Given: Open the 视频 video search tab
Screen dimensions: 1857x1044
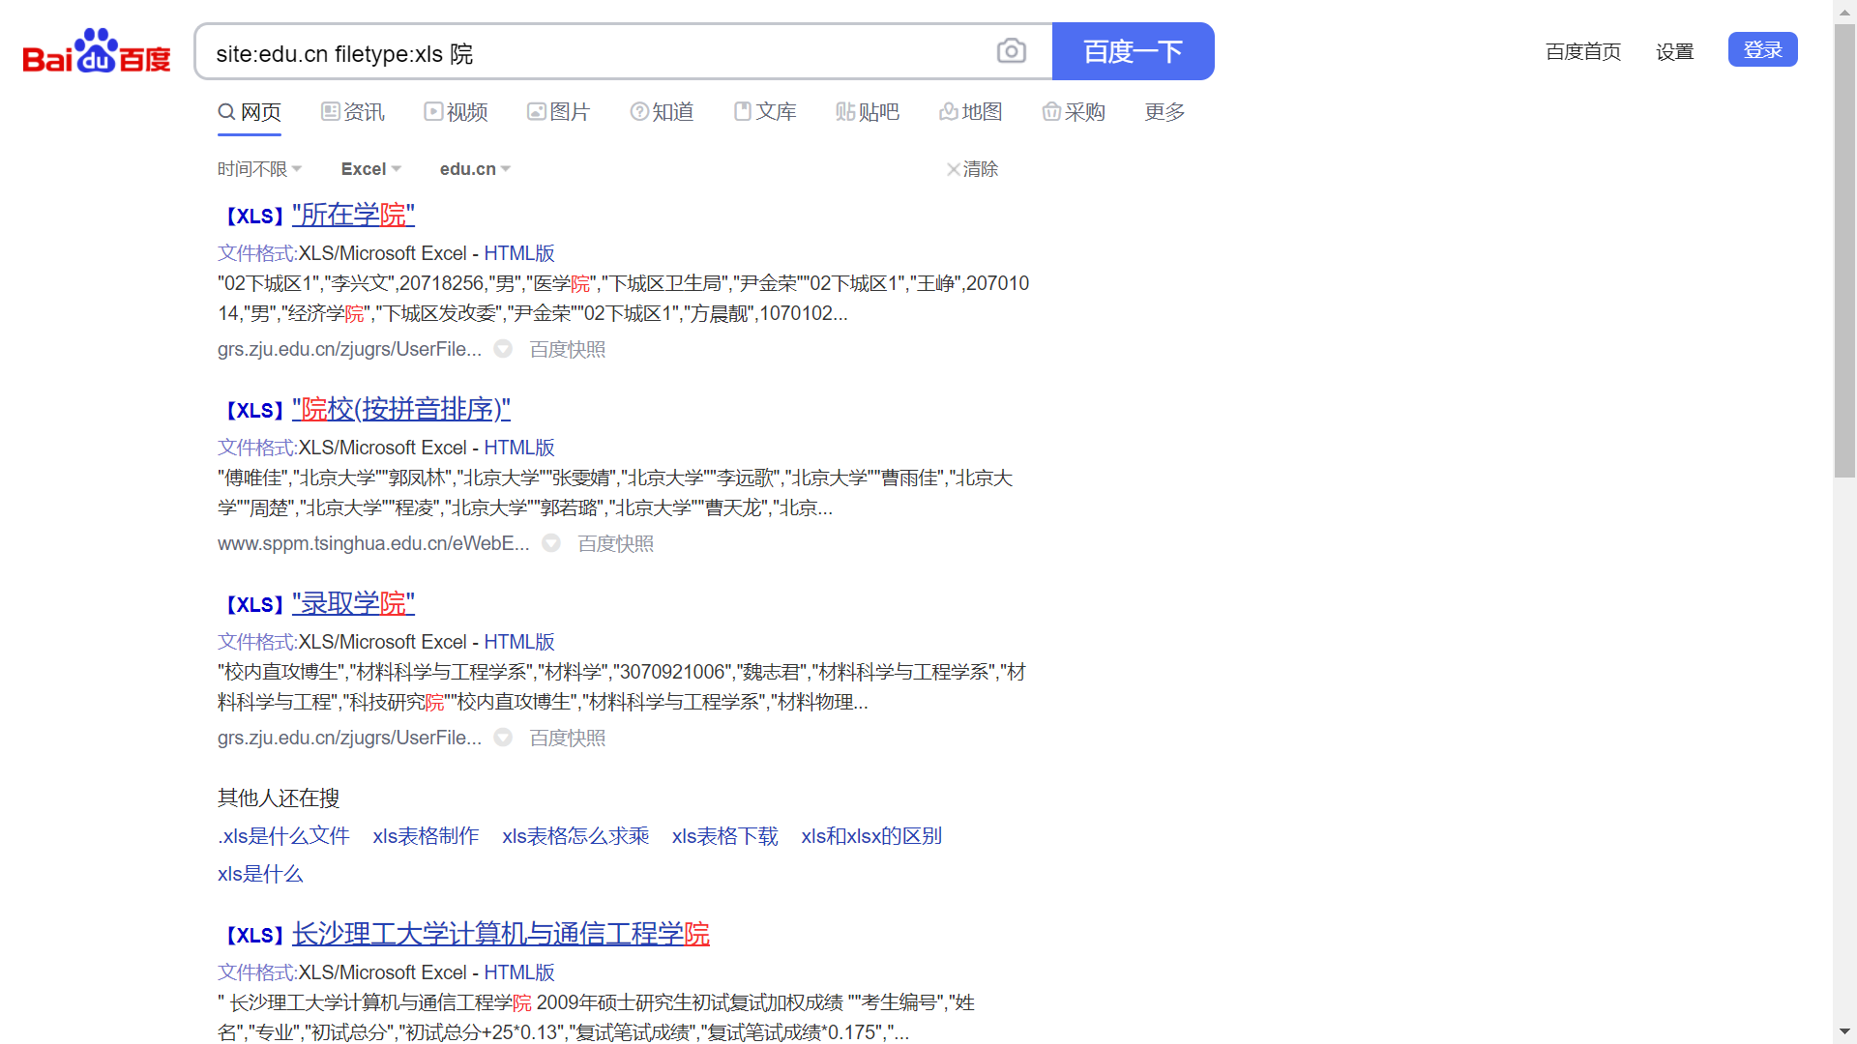Looking at the screenshot, I should coord(456,112).
